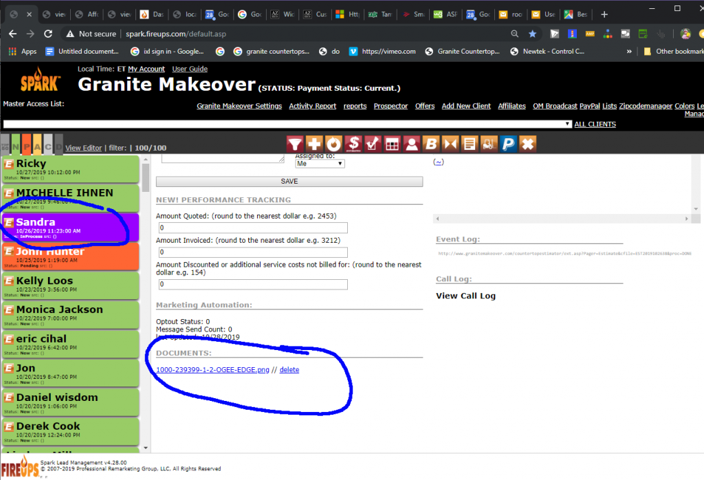
Task: Click the E icon beside Ricky
Action: click(x=8, y=164)
